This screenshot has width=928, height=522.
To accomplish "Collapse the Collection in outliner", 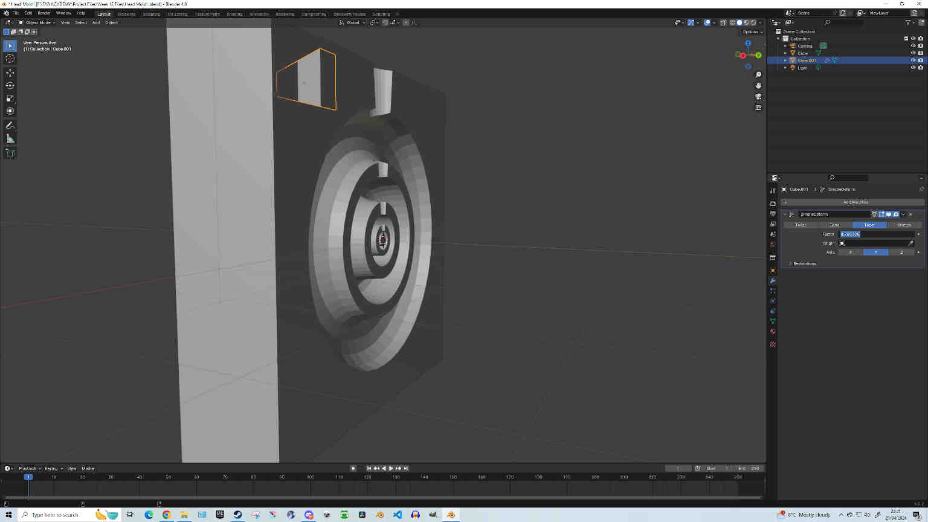I will [778, 39].
